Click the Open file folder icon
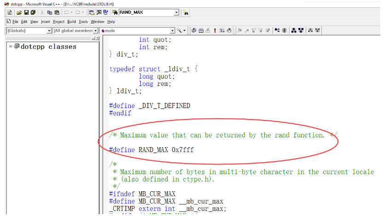Viewport: 384px width, 216px height. pos(19,12)
